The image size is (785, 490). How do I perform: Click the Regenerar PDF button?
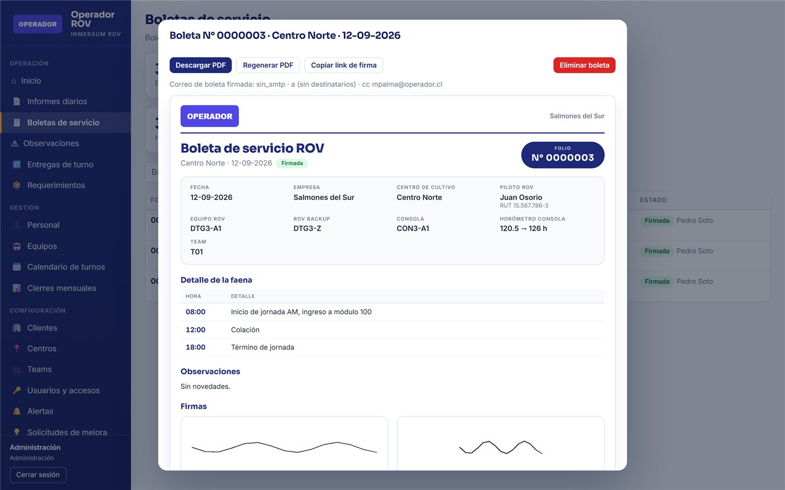click(268, 65)
